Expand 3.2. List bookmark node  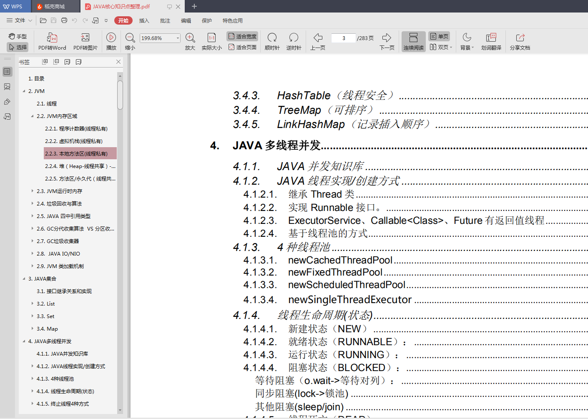[32, 304]
